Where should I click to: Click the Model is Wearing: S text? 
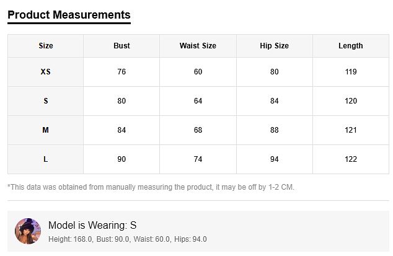coord(92,225)
